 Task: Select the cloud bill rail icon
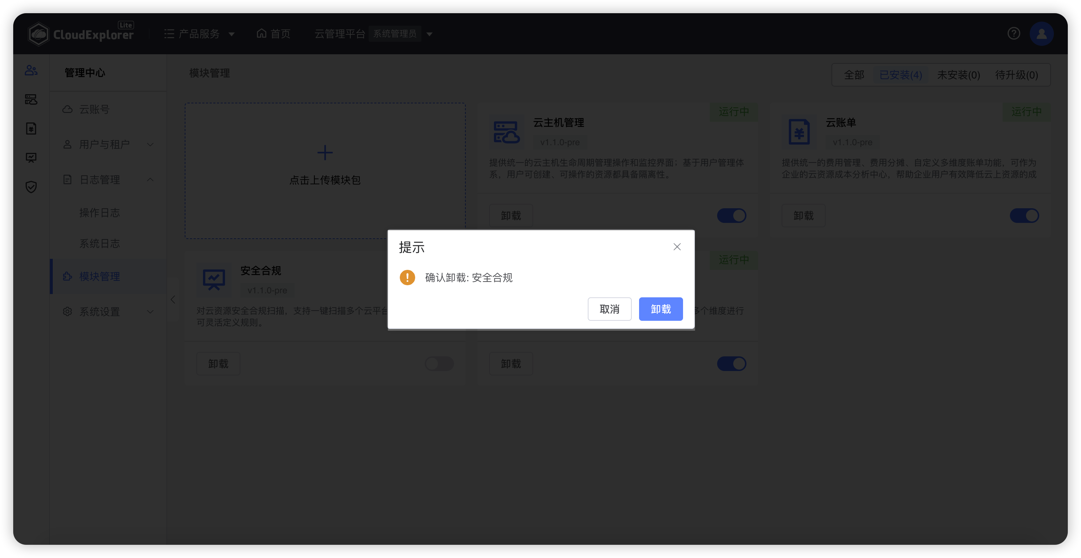[x=31, y=128]
